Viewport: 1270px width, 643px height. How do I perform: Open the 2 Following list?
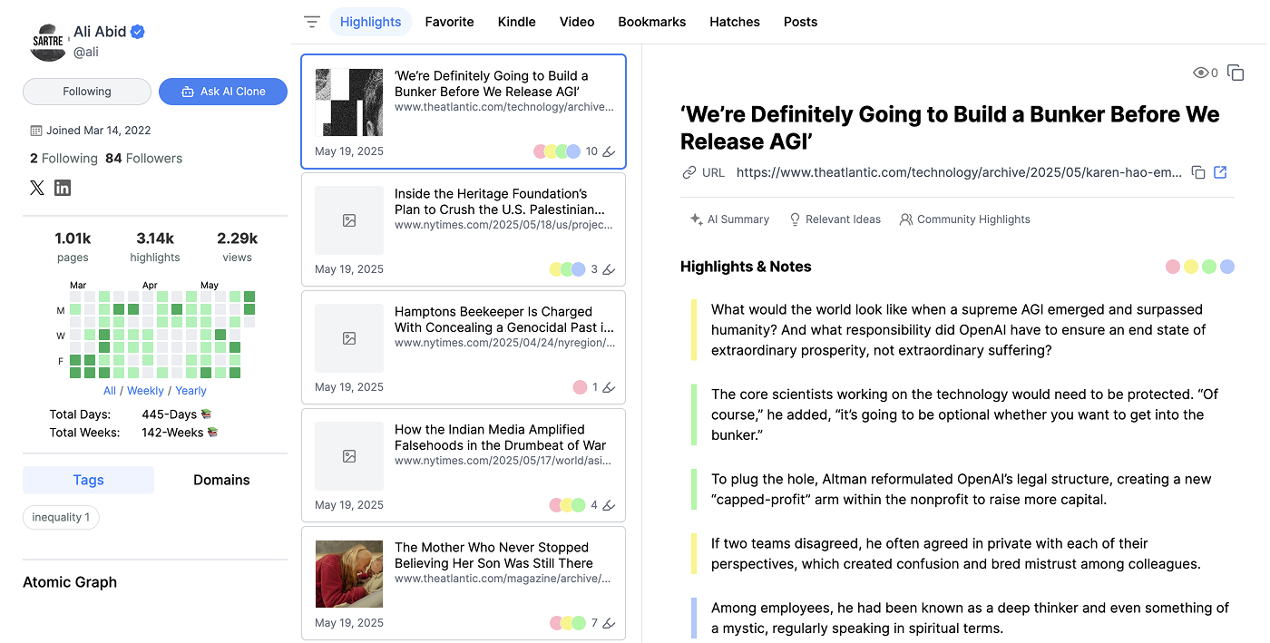63,158
